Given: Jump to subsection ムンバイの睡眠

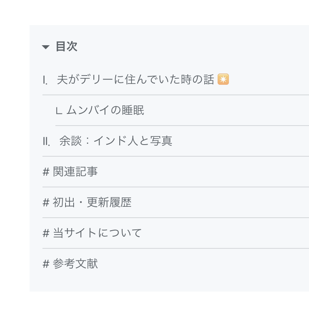Looking at the screenshot, I should click(105, 110).
